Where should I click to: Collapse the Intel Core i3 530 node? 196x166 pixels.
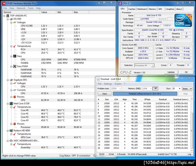[x=7, y=104]
